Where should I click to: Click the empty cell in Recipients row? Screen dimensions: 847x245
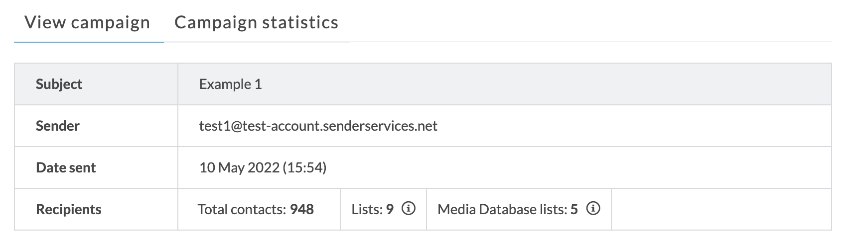720,209
